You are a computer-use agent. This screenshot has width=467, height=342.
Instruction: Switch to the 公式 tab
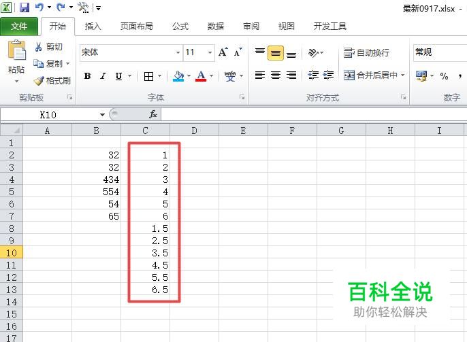point(180,27)
